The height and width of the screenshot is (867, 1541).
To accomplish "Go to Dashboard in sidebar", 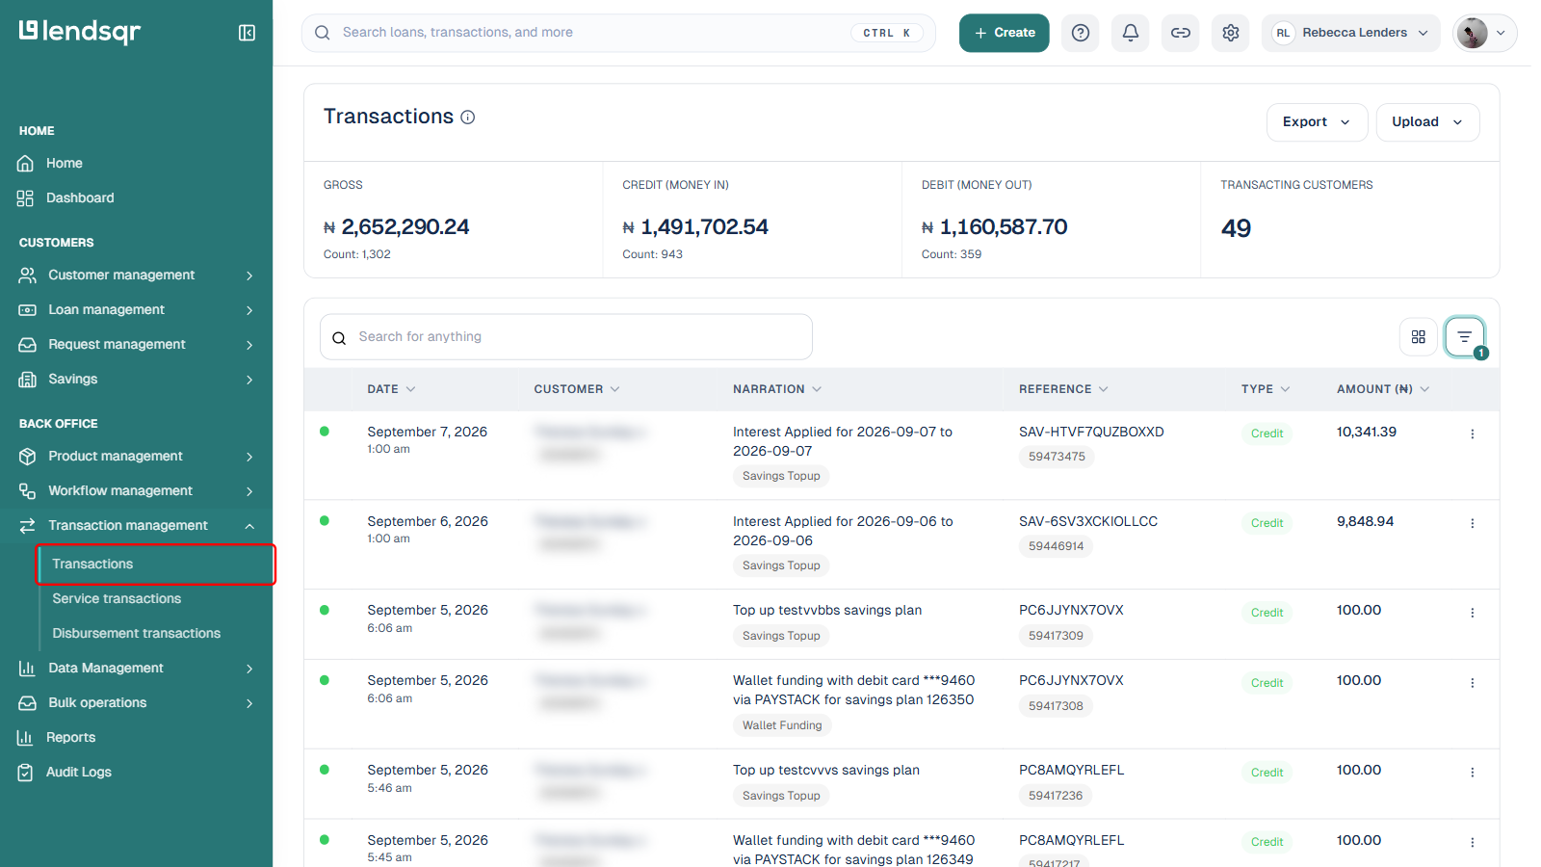I will coord(80,198).
